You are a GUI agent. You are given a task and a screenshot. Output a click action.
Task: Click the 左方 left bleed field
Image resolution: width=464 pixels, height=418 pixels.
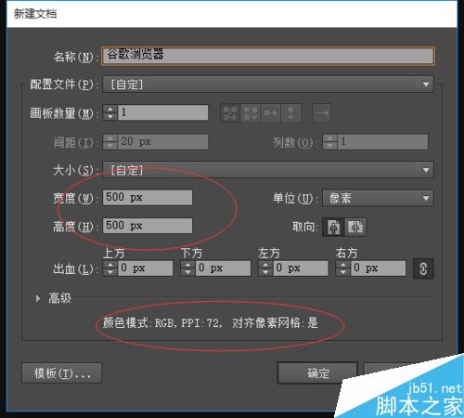[x=301, y=268]
